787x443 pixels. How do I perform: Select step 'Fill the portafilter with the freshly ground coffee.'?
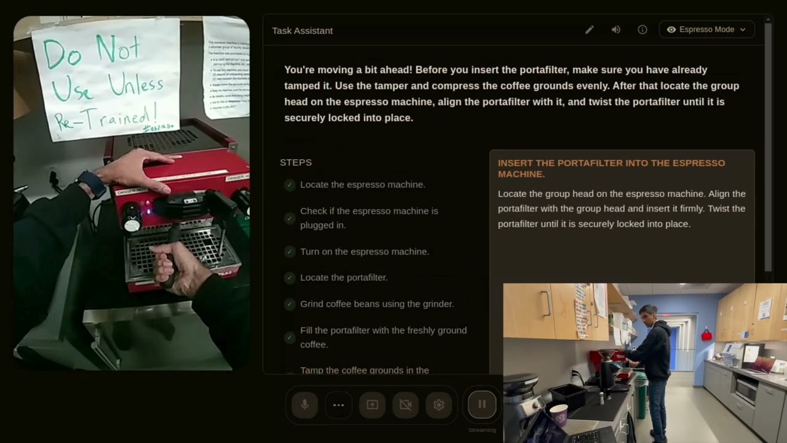[384, 337]
